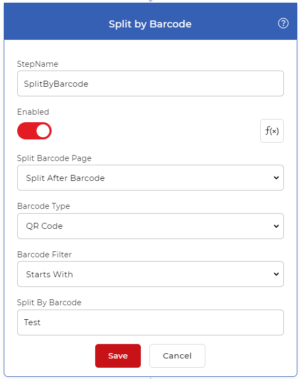This screenshot has height=379, width=300.
Task: Click the StepName label
Action: [38, 64]
